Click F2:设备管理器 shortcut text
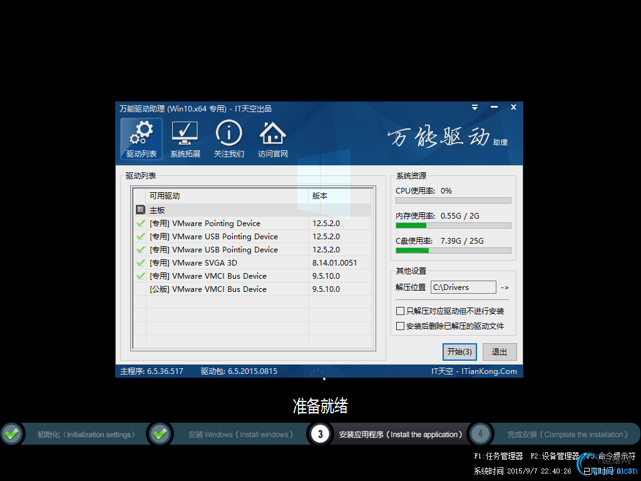This screenshot has height=481, width=641. [x=555, y=456]
